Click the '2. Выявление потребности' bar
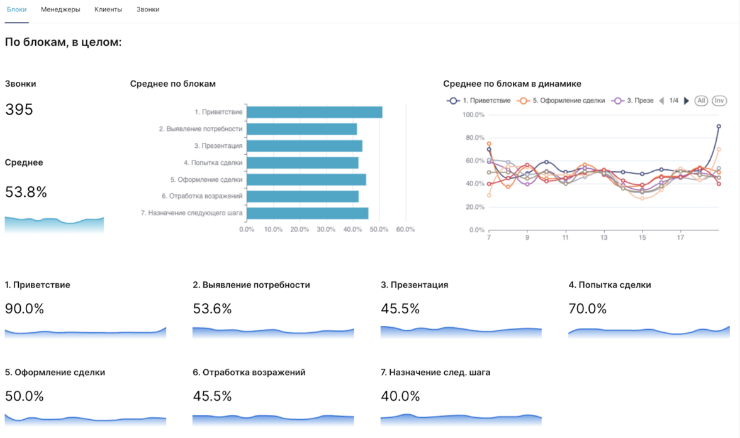The image size is (740, 438). pos(301,129)
